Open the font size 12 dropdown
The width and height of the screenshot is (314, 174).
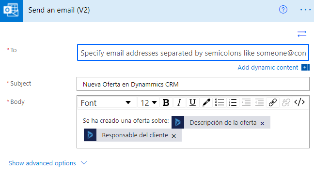pos(148,103)
